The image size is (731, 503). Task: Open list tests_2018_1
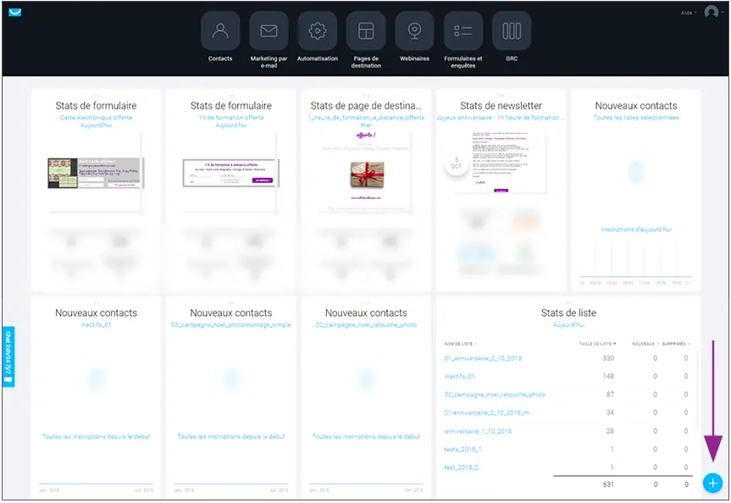(462, 449)
